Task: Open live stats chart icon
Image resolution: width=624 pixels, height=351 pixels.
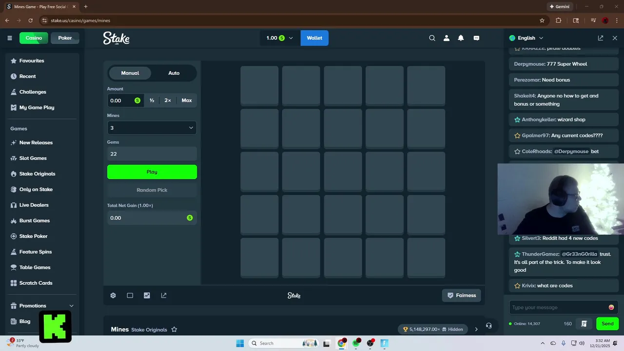Action: [147, 295]
